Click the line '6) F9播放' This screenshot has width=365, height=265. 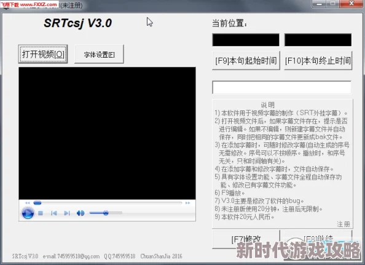point(230,193)
